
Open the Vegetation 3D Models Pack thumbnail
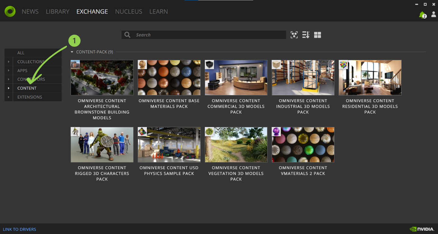pos(236,145)
